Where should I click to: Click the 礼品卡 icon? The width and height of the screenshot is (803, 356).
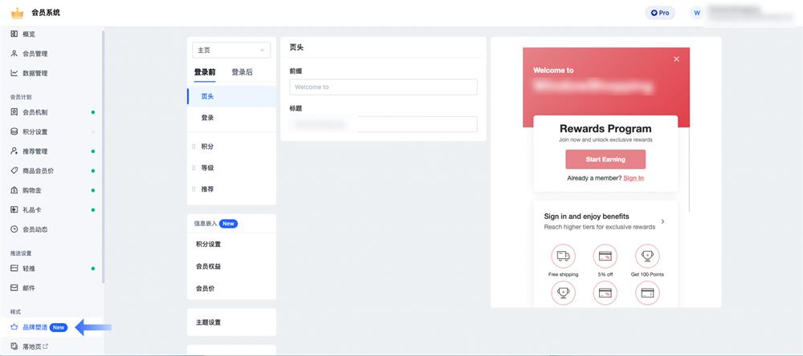(x=14, y=209)
